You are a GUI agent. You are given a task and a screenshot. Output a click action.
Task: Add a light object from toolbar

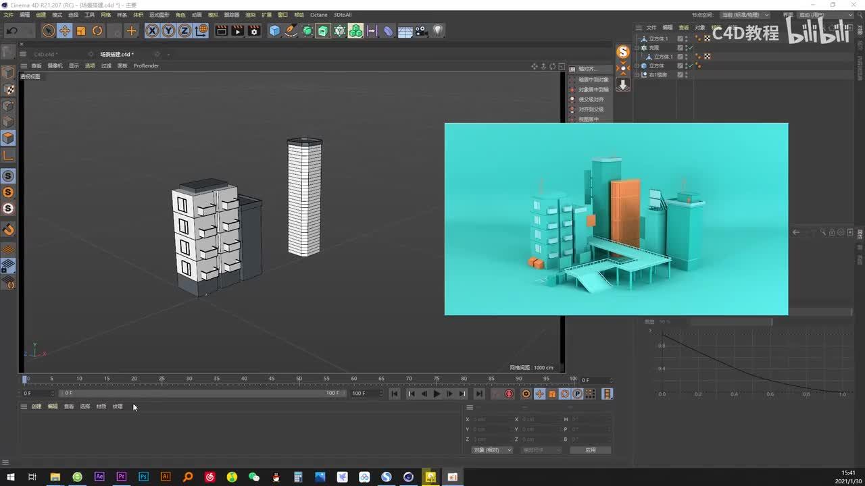point(438,30)
